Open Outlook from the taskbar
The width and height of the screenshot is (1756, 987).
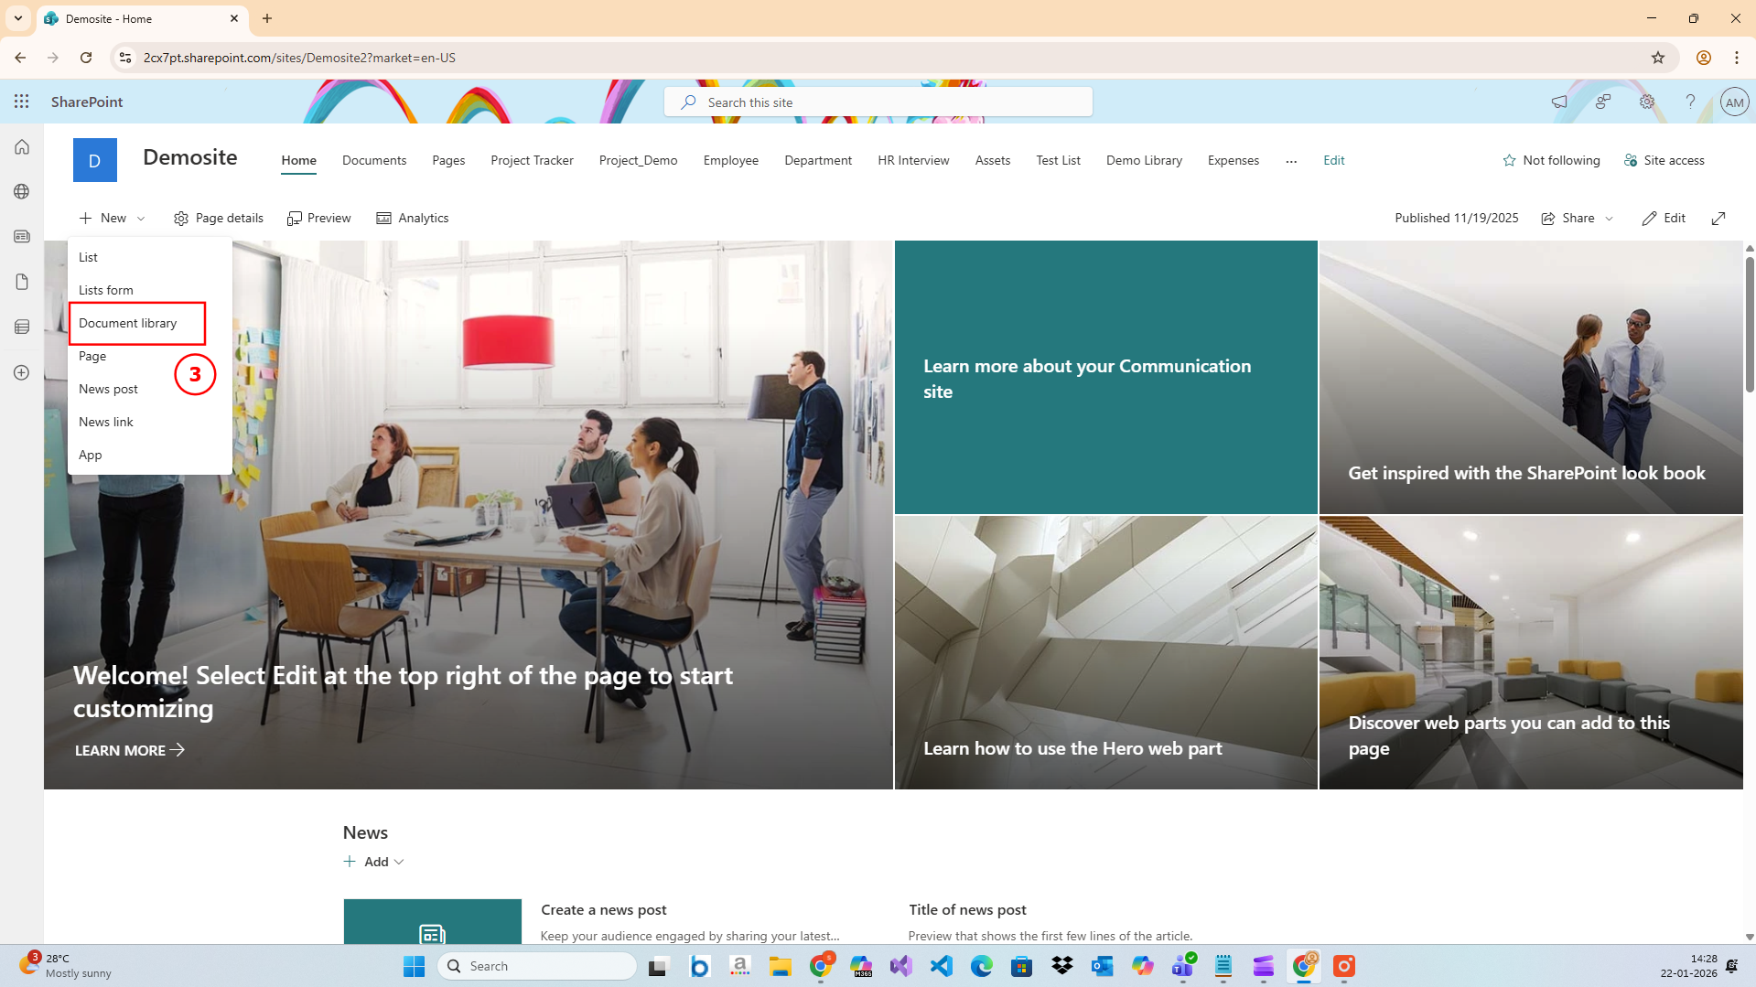pos(1103,966)
